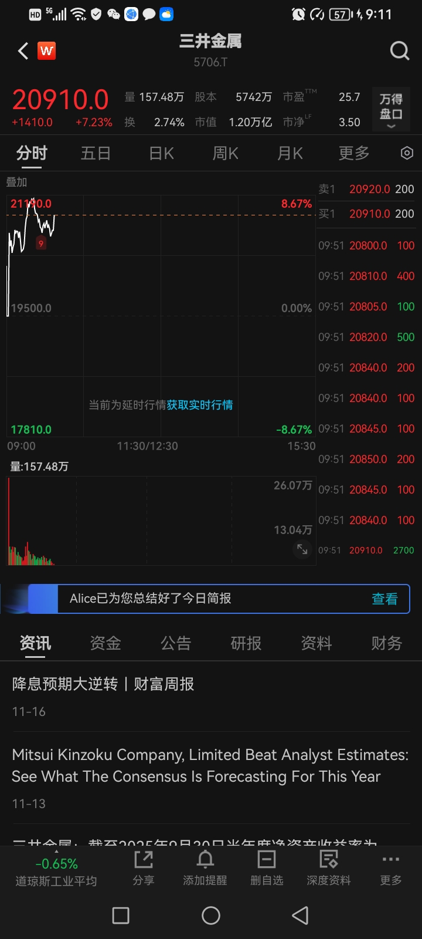422x939 pixels.
Task: Tap the Android triangle back button
Action: (300, 916)
